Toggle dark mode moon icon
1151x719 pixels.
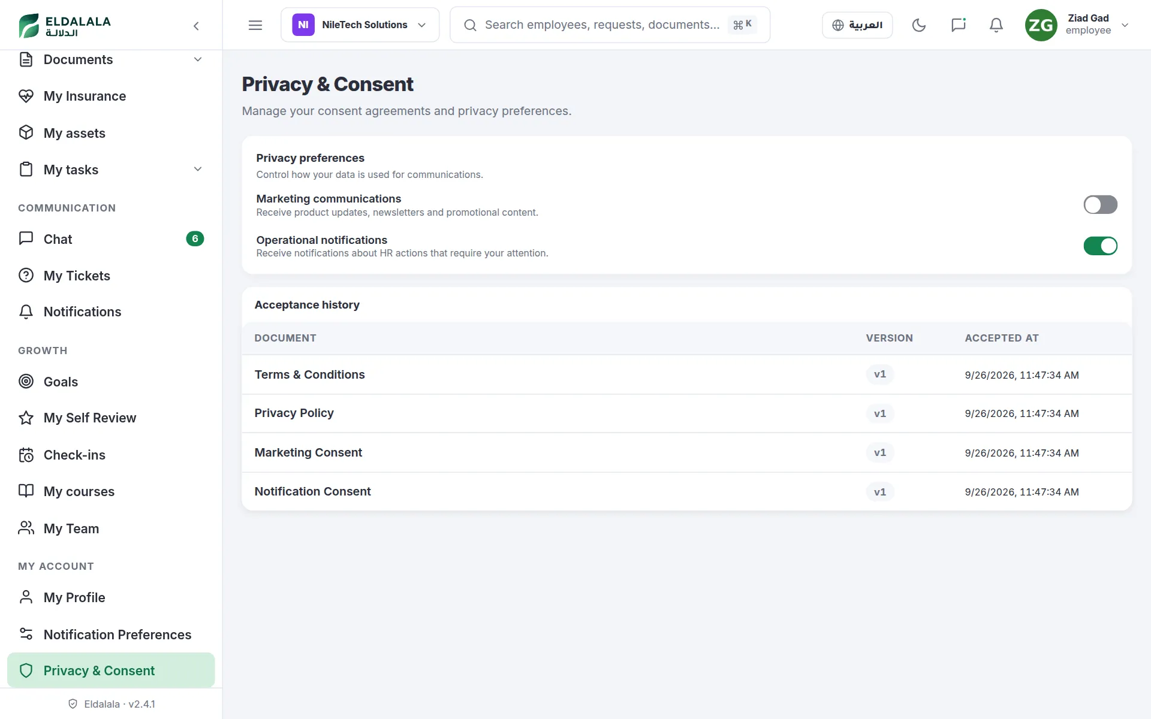pyautogui.click(x=918, y=25)
